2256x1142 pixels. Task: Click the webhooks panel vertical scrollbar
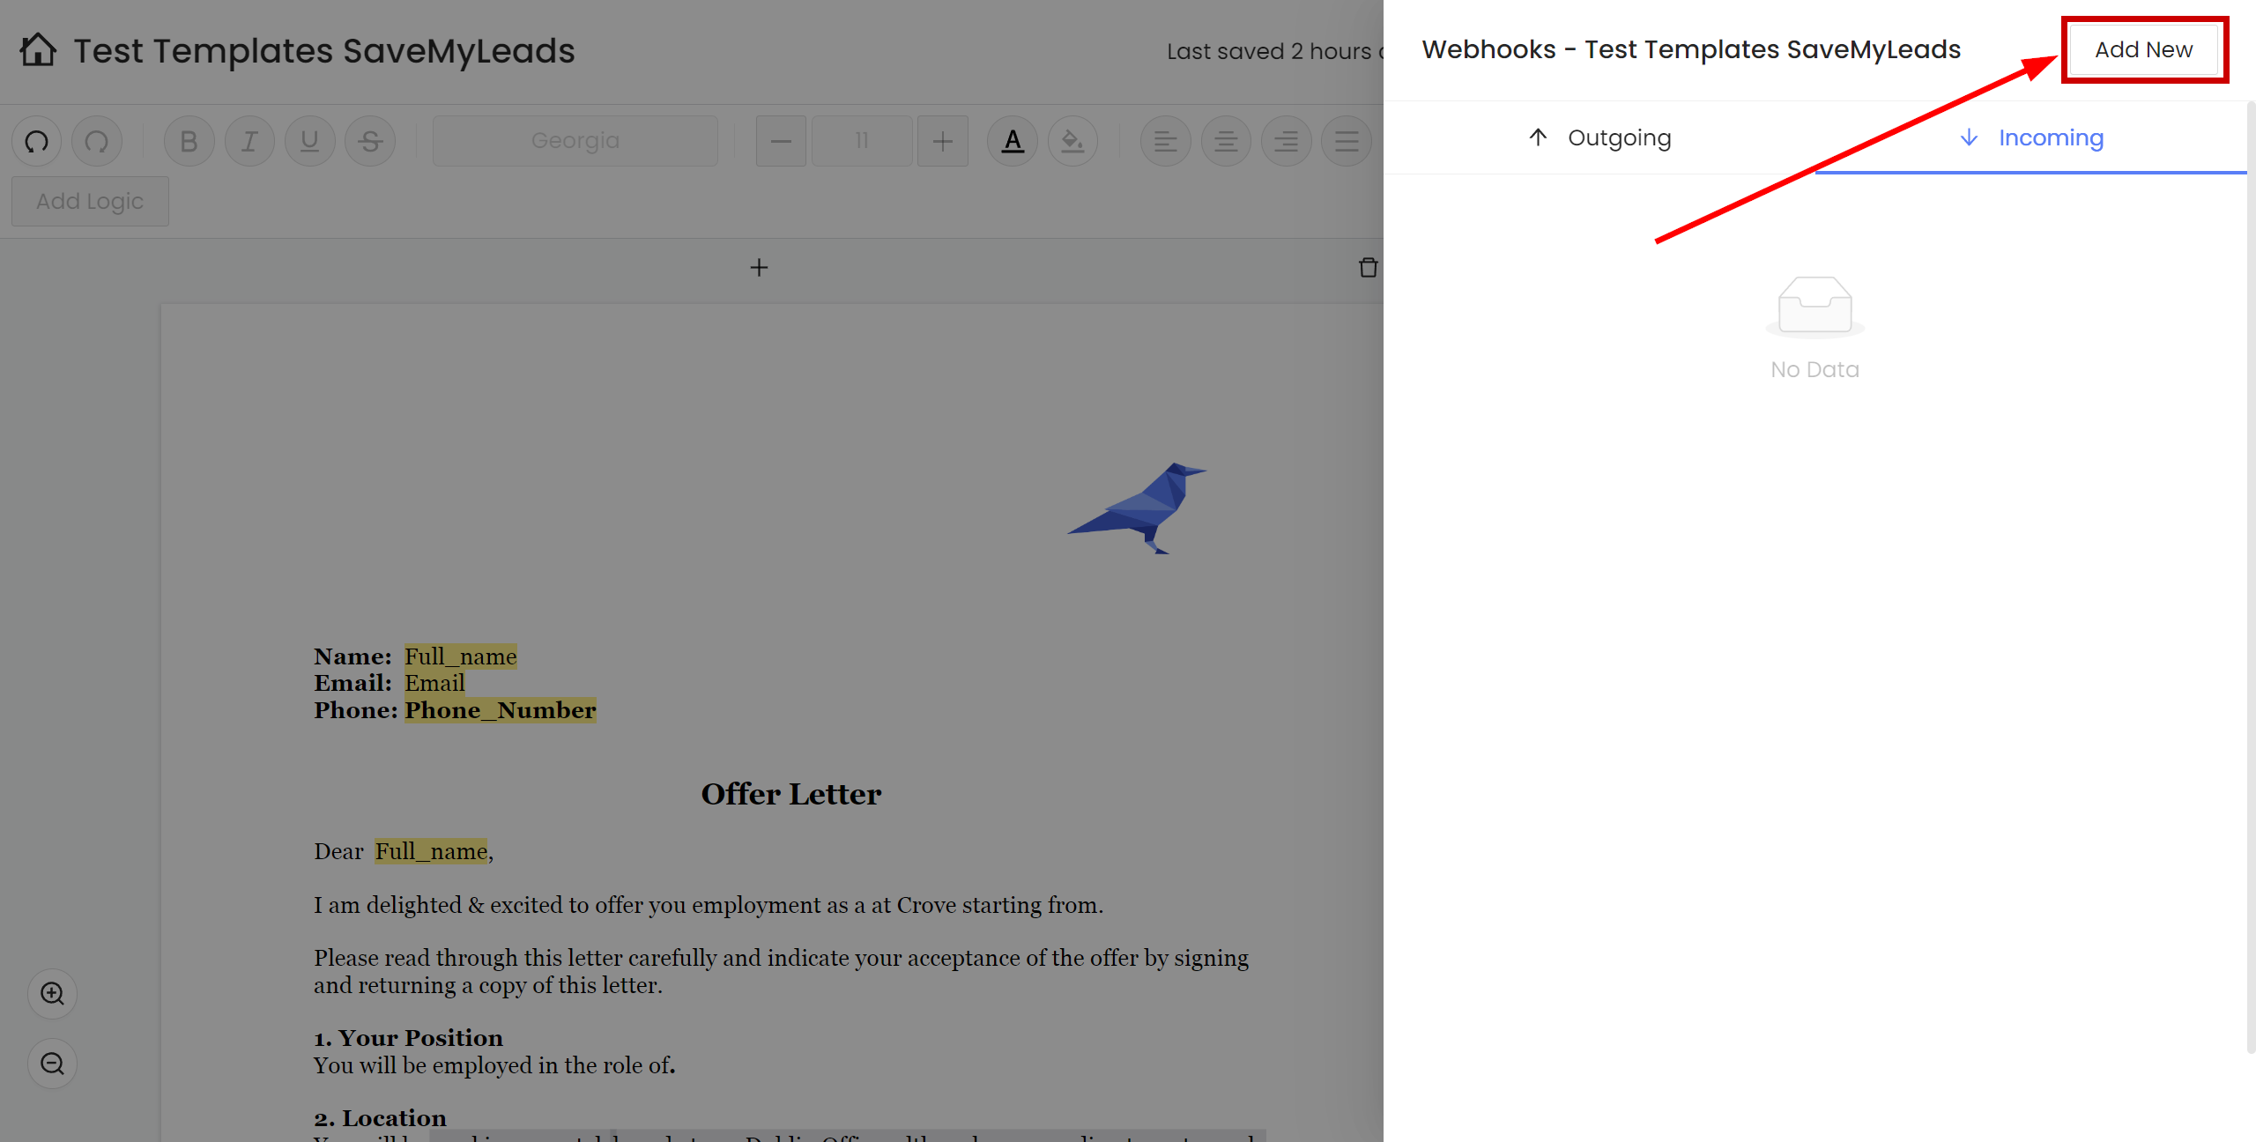coord(2251,577)
